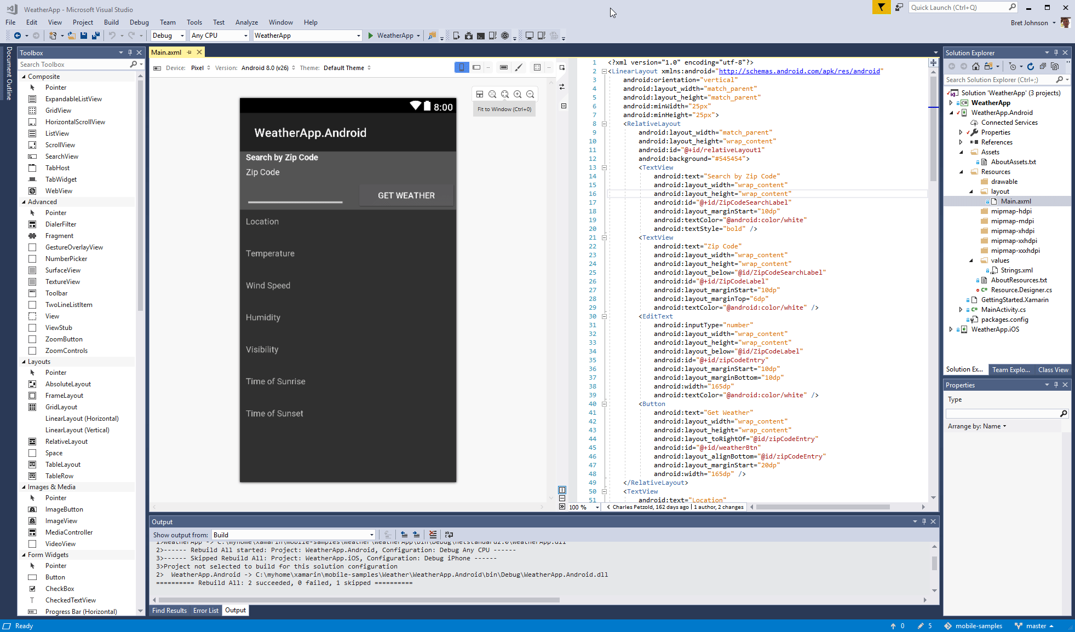Switch to the Team Explorer tab
The width and height of the screenshot is (1075, 632).
(1011, 370)
